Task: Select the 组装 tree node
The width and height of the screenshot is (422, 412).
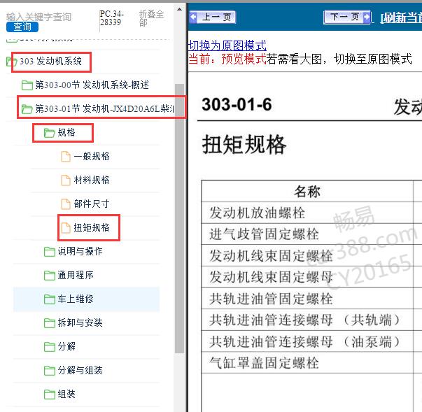Action: [66, 395]
